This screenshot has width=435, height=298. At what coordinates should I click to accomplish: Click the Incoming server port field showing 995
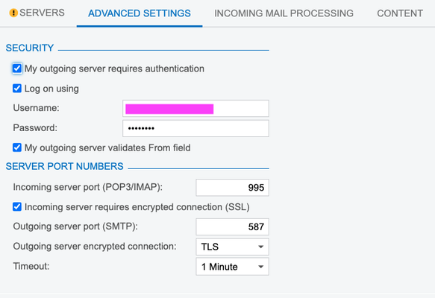tap(232, 188)
